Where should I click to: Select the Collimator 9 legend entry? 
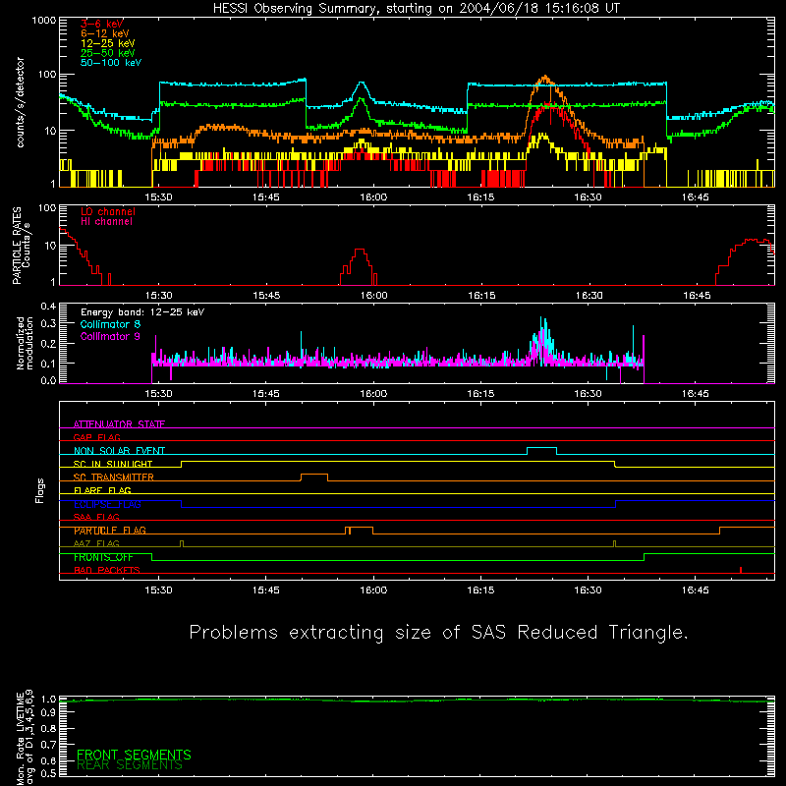click(x=110, y=336)
